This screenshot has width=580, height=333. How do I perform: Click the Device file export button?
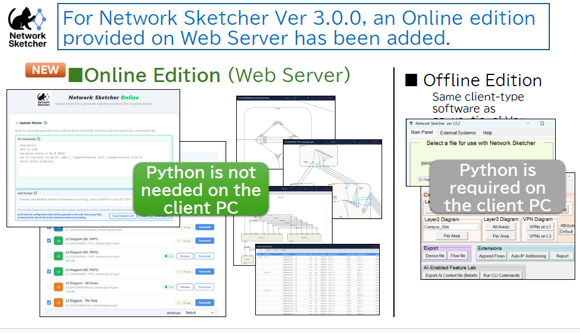pos(435,256)
